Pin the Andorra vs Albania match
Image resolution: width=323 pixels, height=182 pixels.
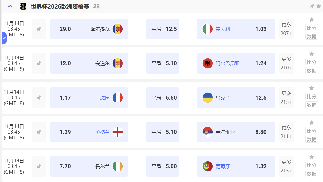pyautogui.click(x=39, y=63)
